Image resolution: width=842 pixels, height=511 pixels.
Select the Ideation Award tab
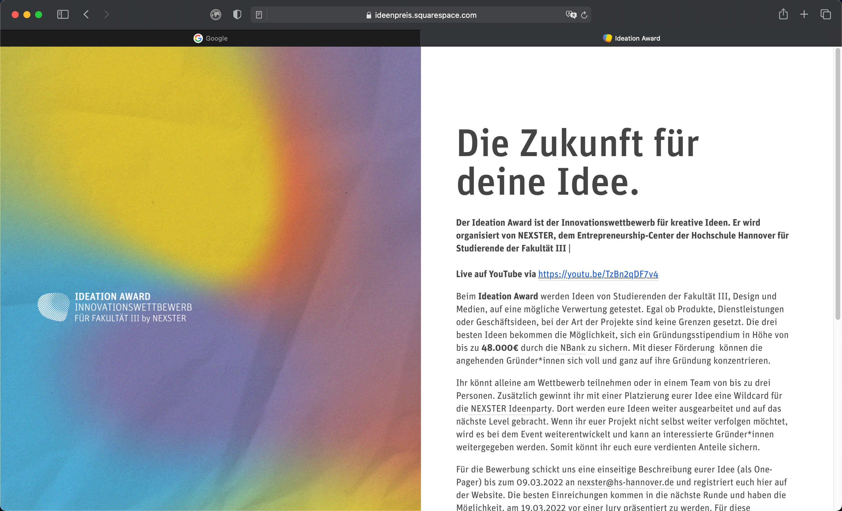coord(631,38)
